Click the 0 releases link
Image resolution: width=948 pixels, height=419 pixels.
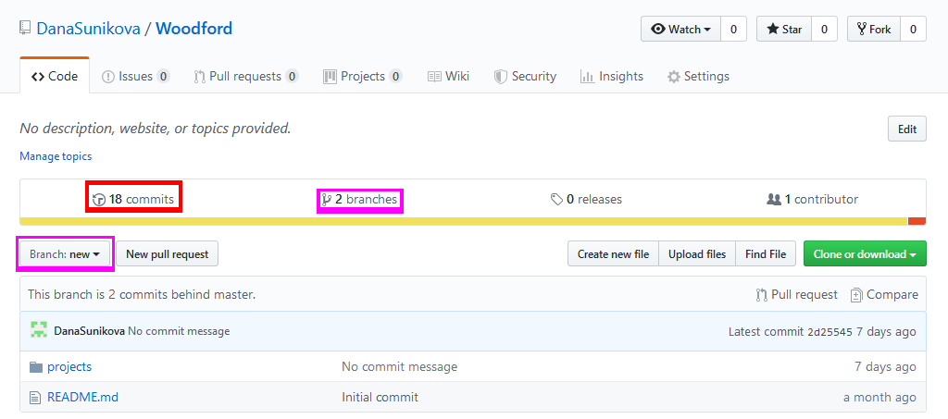586,199
